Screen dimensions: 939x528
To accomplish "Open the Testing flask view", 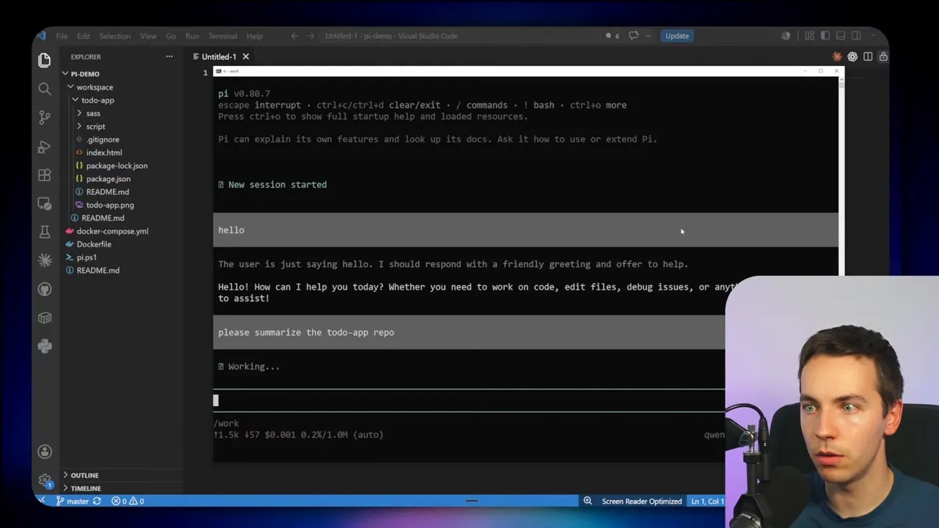I will 45,232.
